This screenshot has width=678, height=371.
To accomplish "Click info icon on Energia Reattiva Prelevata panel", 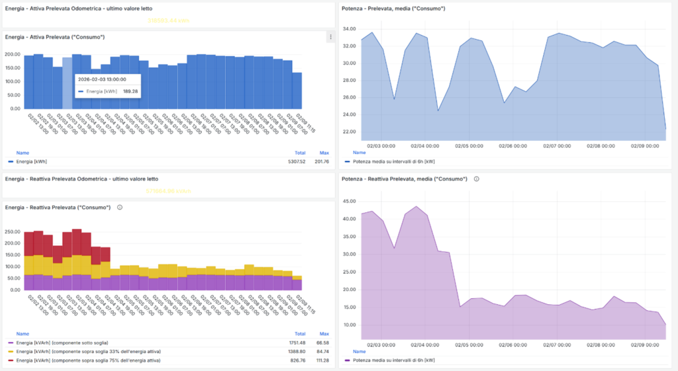I will point(120,207).
